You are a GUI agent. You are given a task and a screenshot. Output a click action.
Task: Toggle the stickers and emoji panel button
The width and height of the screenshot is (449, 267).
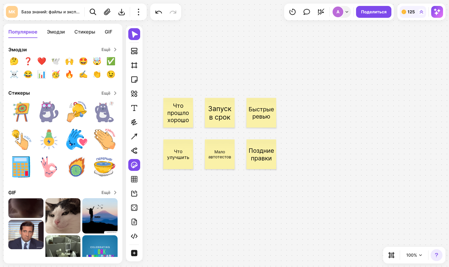(134, 165)
